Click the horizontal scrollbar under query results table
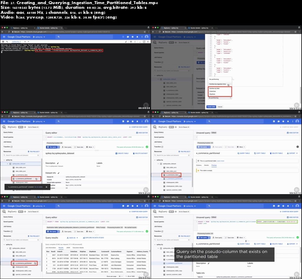The width and height of the screenshot is (302, 279). (x=64, y=273)
